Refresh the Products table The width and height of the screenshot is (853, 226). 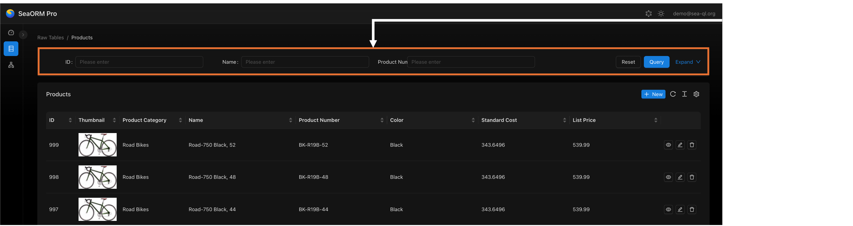pyautogui.click(x=673, y=94)
